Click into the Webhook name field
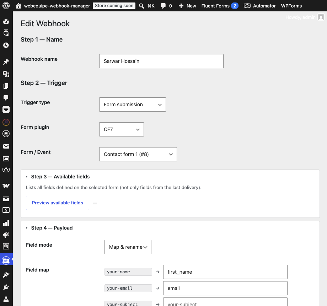The height and width of the screenshot is (306, 327). (161, 61)
